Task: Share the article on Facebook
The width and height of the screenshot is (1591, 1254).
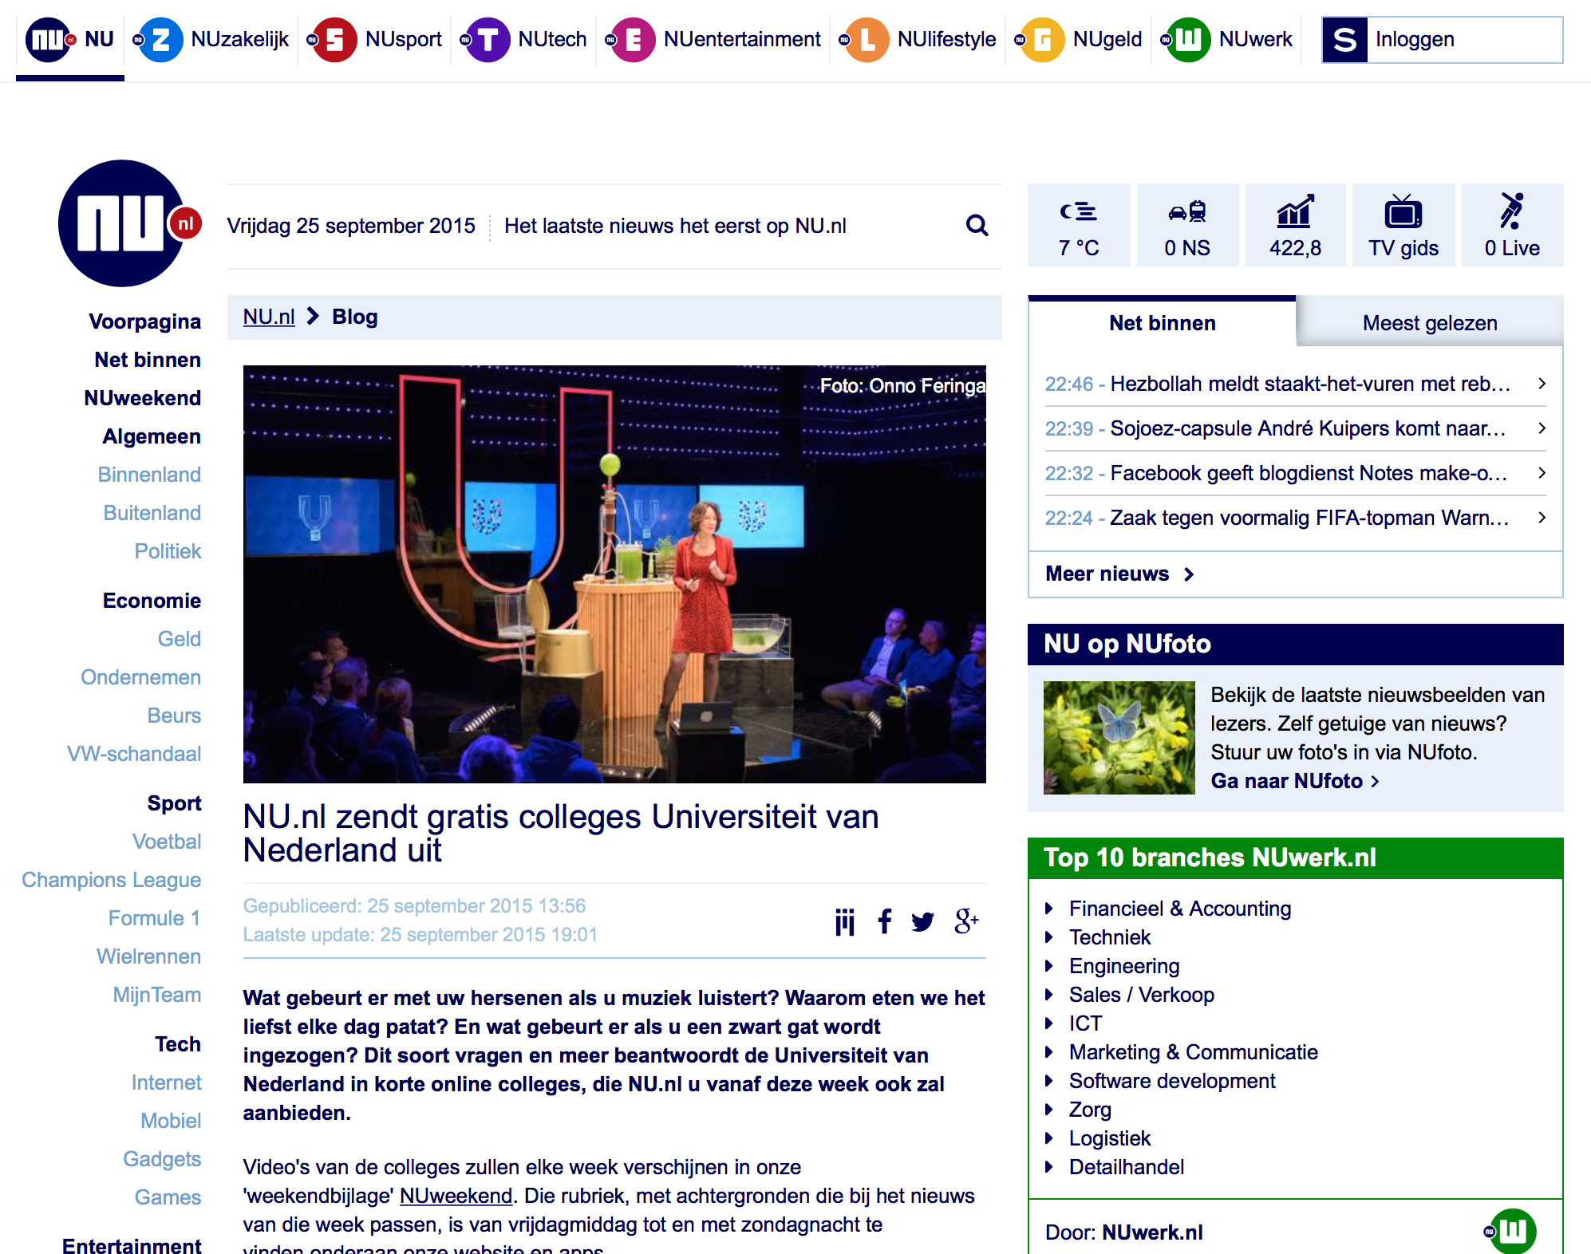Action: (x=884, y=921)
